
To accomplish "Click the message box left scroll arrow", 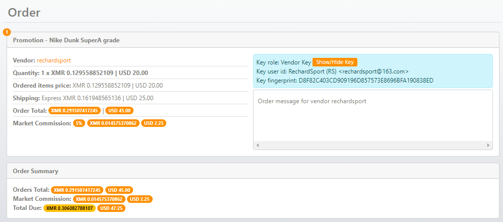I will pyautogui.click(x=258, y=145).
